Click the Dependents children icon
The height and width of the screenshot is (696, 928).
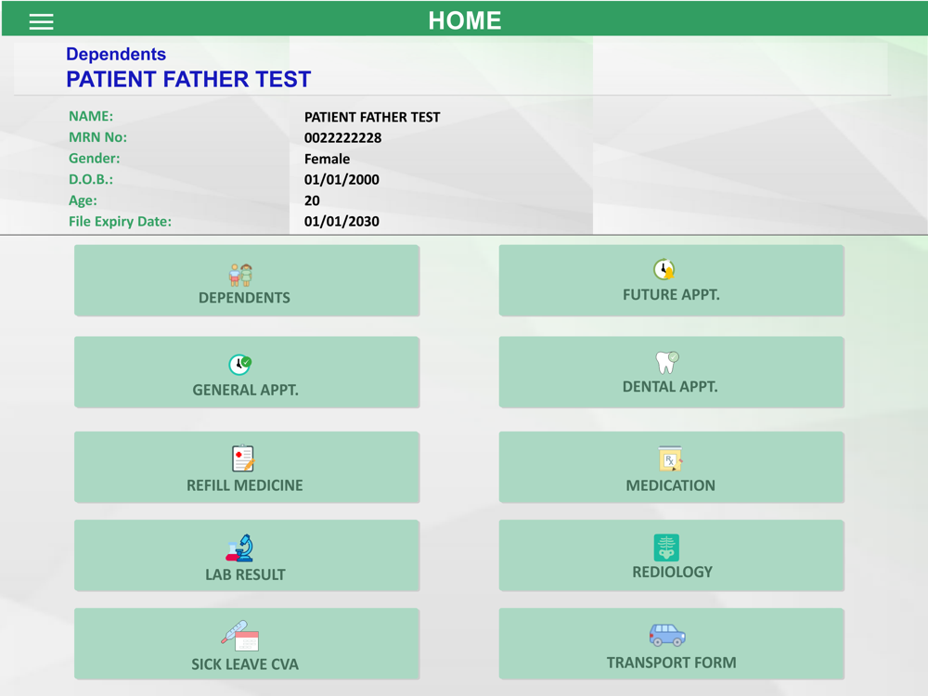[241, 275]
